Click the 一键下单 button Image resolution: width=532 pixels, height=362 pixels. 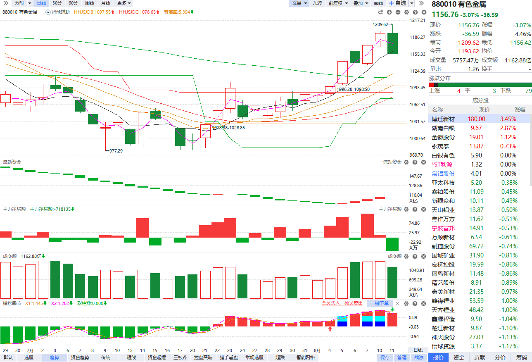click(x=379, y=303)
